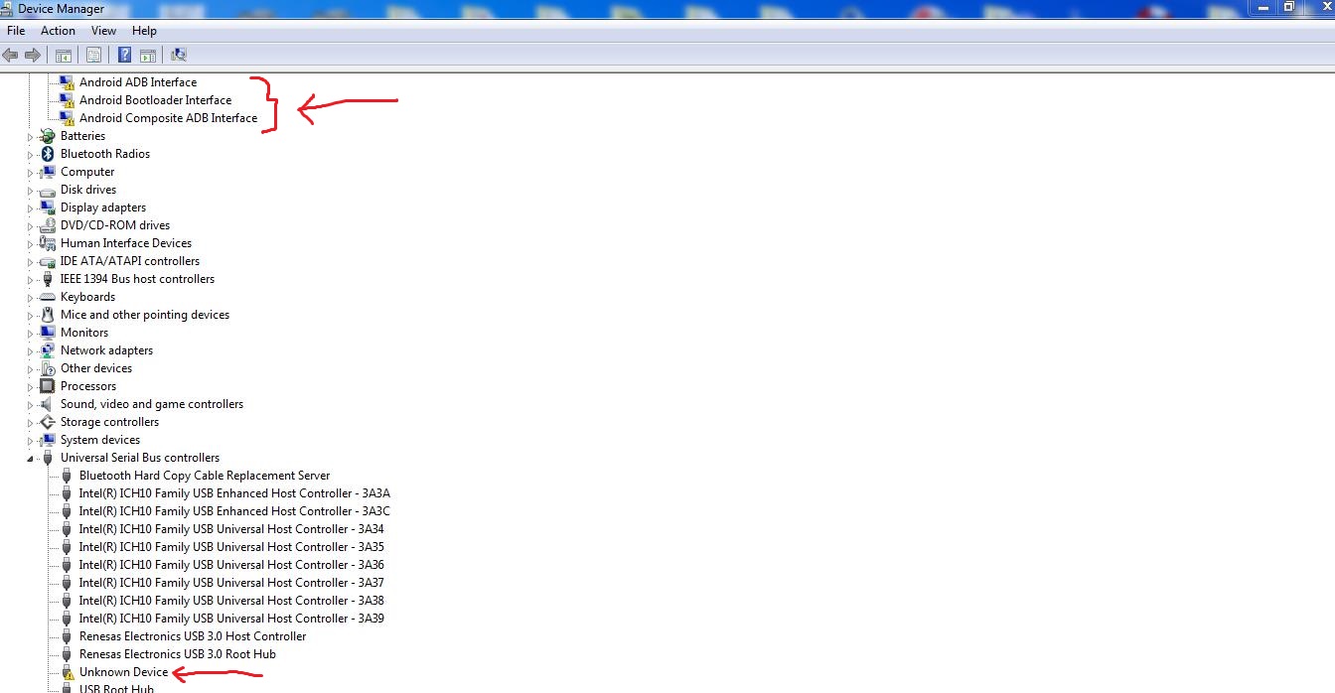Select Intel ICH10 USB Universal Host Controller 3A36

pyautogui.click(x=231, y=565)
